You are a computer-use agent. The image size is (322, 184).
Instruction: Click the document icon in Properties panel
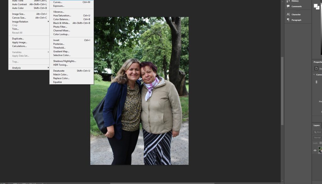click(x=316, y=69)
